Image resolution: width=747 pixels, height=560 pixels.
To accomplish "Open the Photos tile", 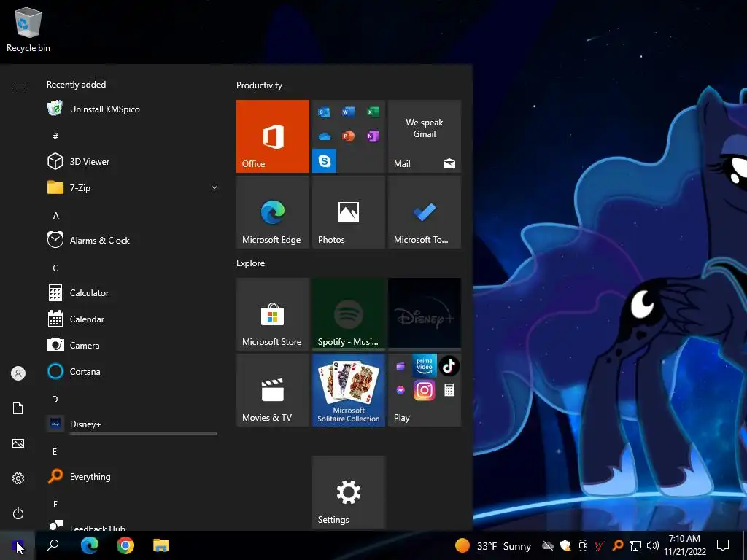I will coord(348,212).
